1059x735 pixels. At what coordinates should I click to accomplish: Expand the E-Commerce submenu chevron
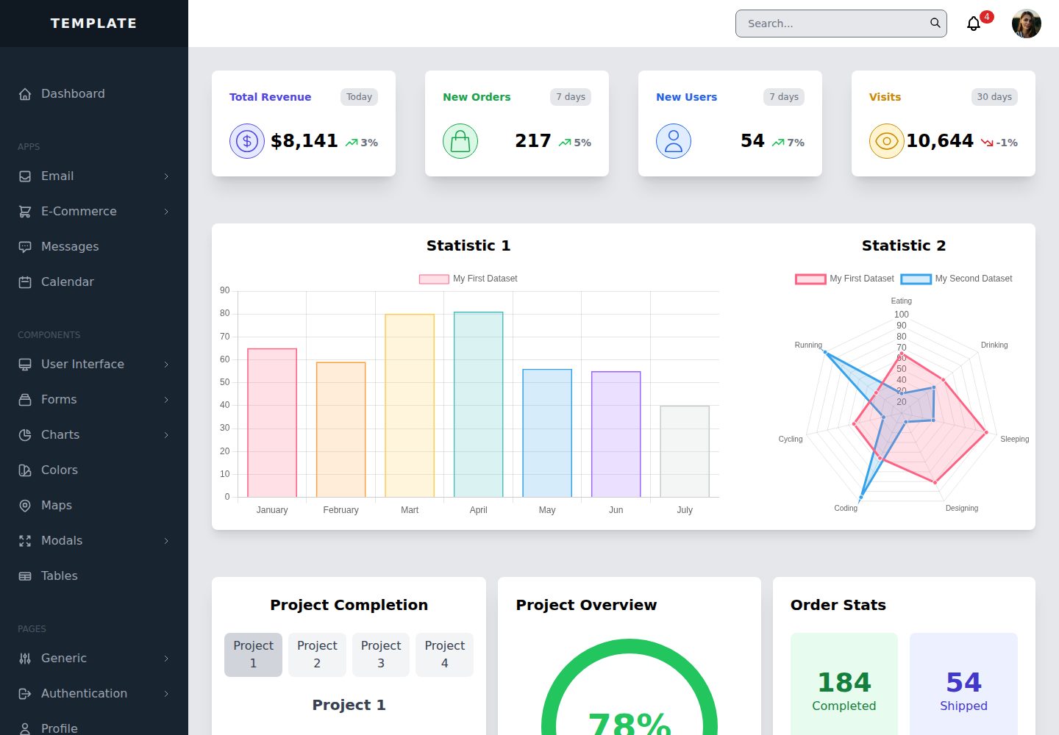[166, 212]
